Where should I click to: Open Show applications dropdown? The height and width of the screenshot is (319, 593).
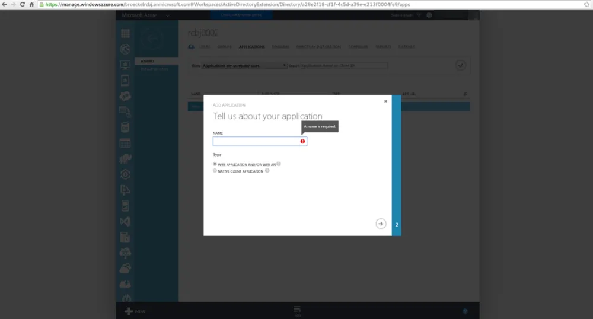coord(244,65)
